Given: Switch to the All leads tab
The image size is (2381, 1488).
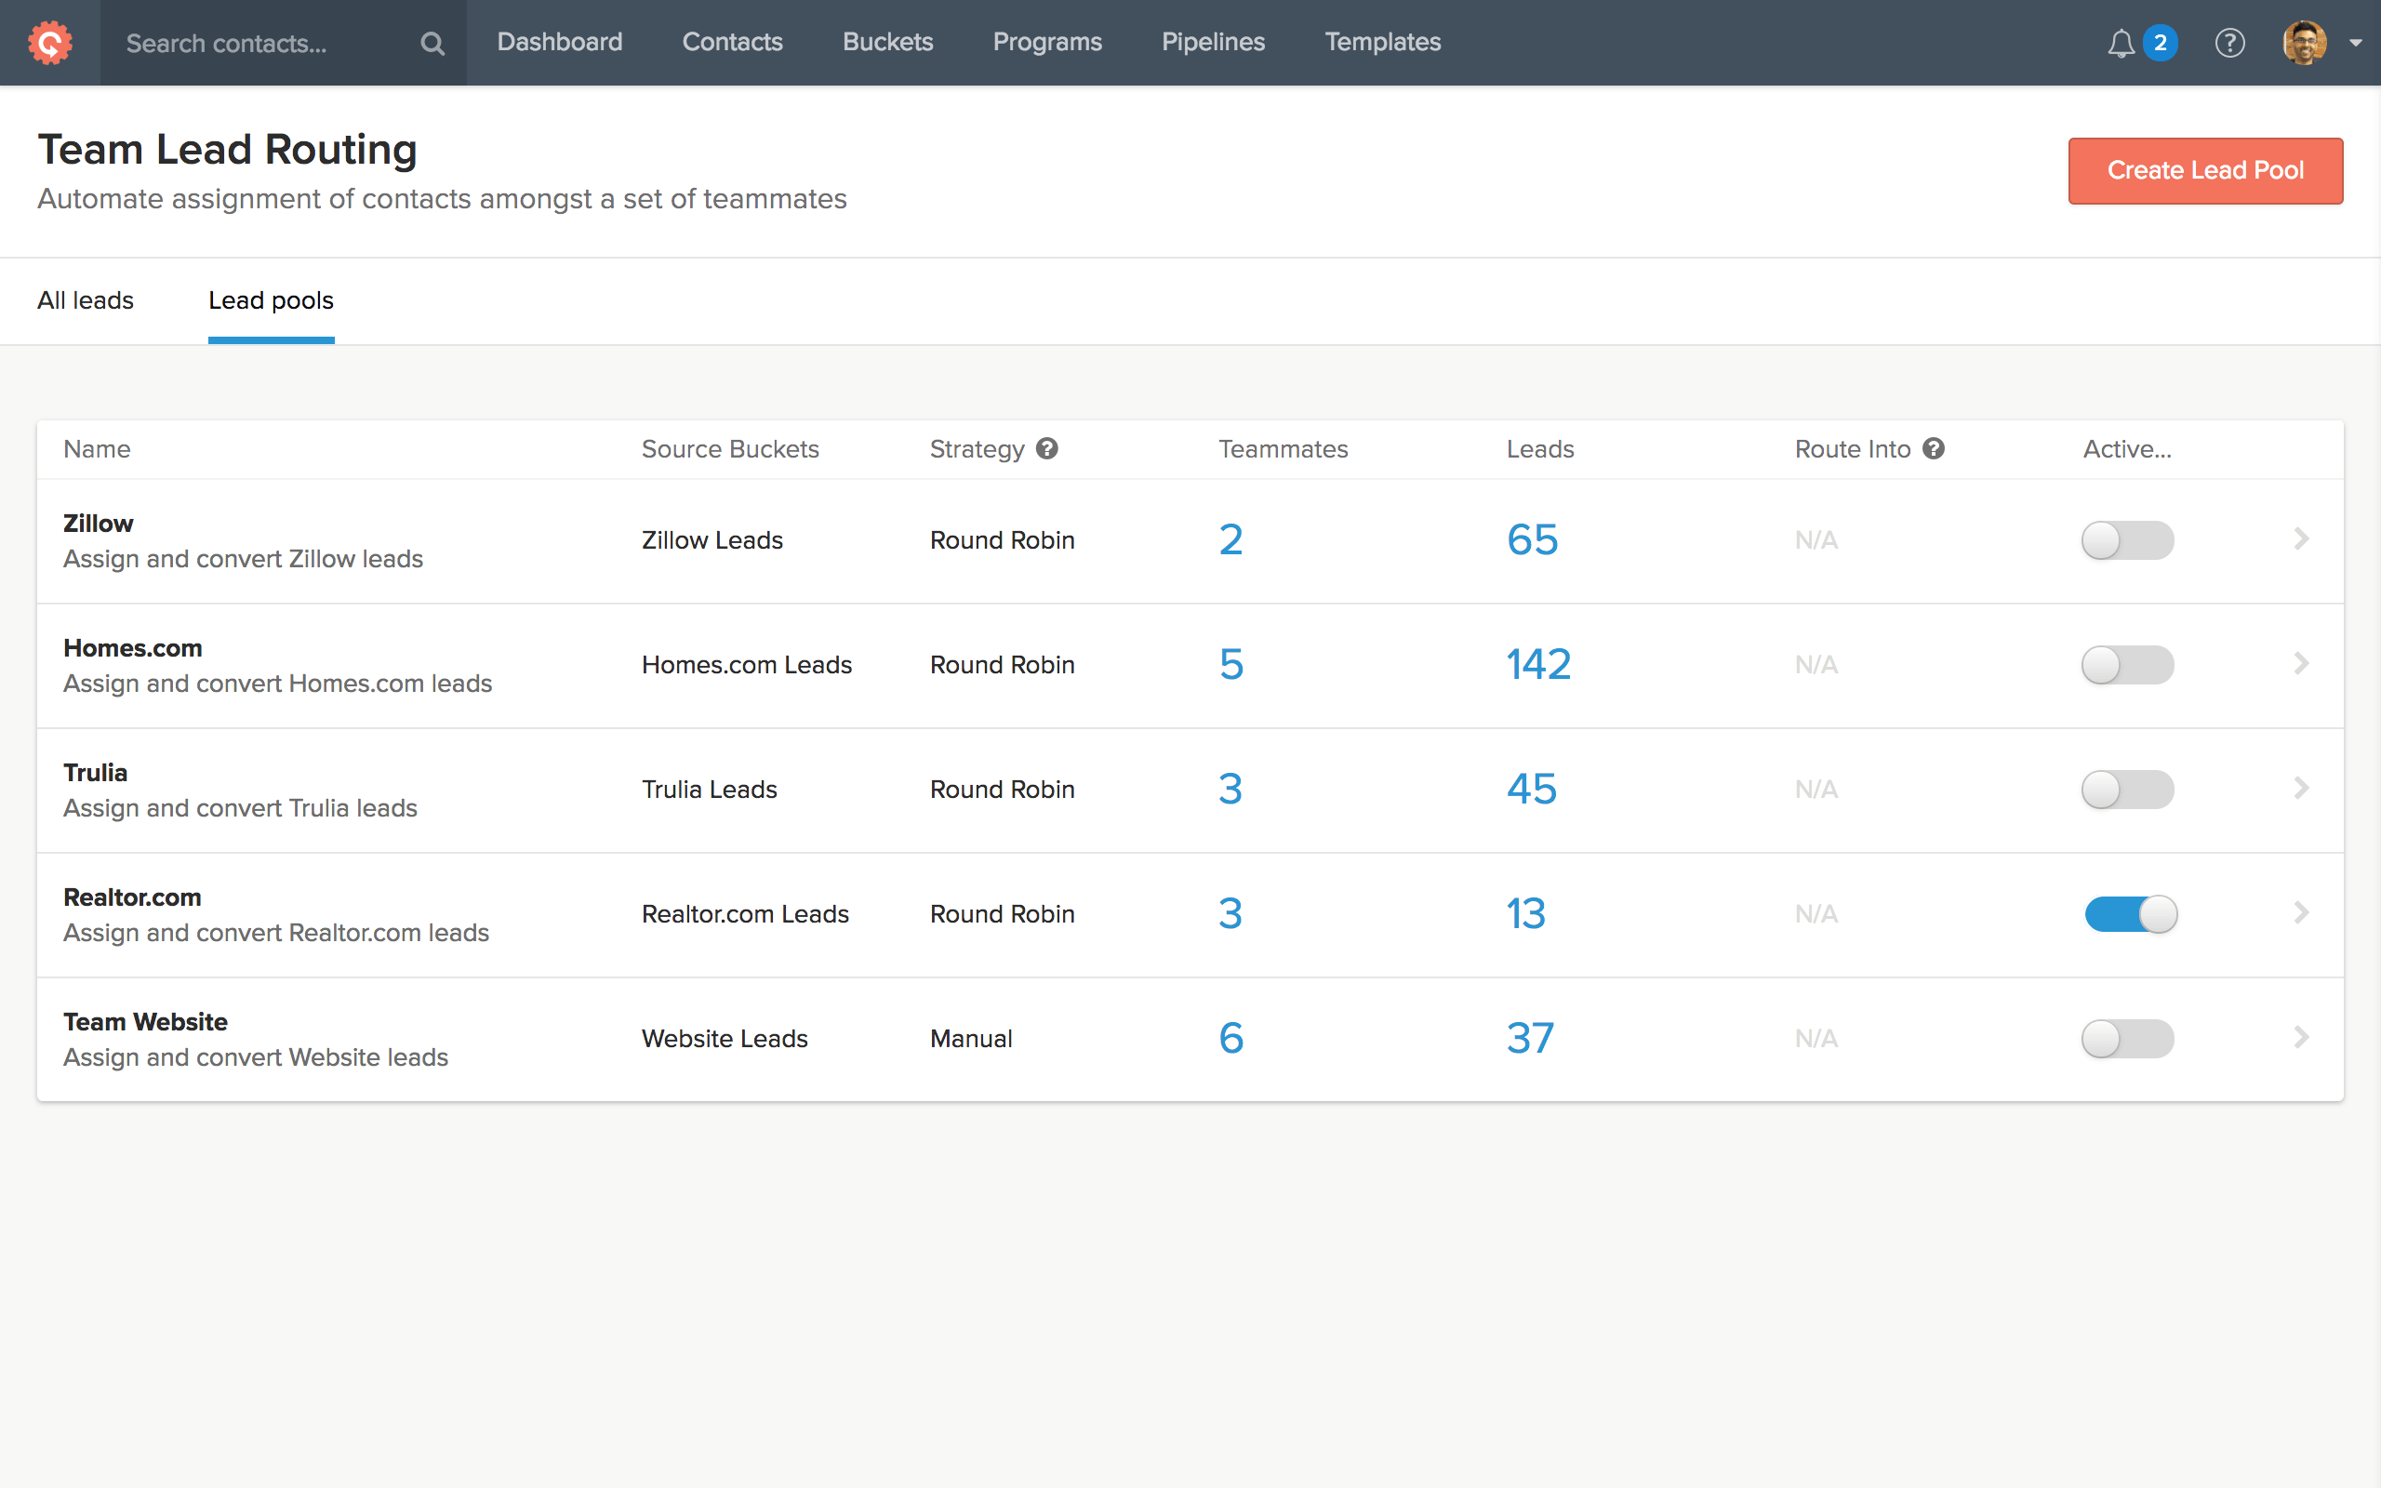Looking at the screenshot, I should (x=86, y=300).
